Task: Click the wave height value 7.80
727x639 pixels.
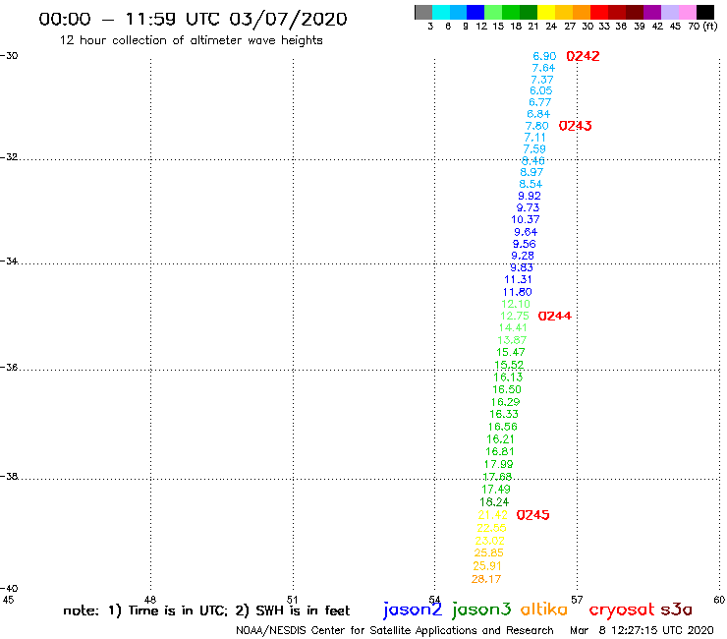Action: (x=537, y=126)
